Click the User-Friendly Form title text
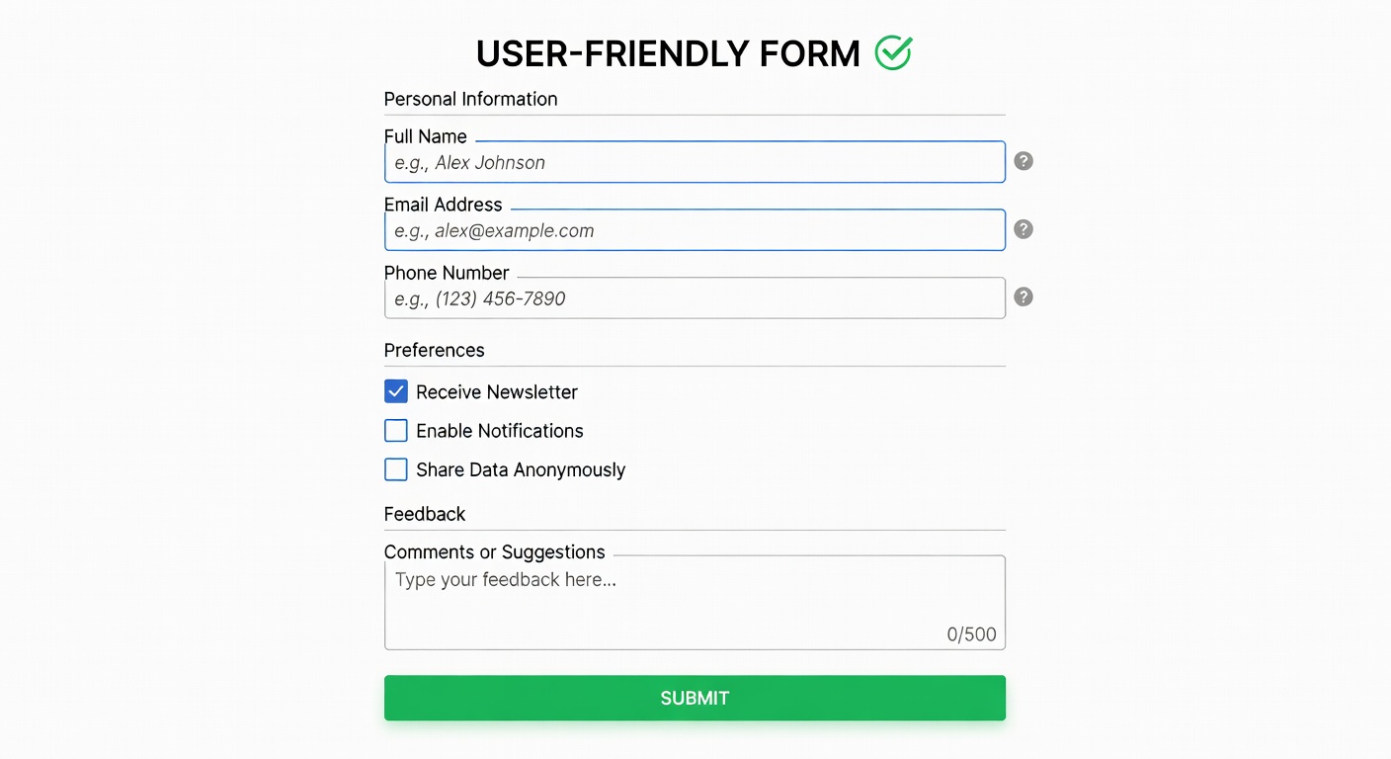 coord(668,54)
